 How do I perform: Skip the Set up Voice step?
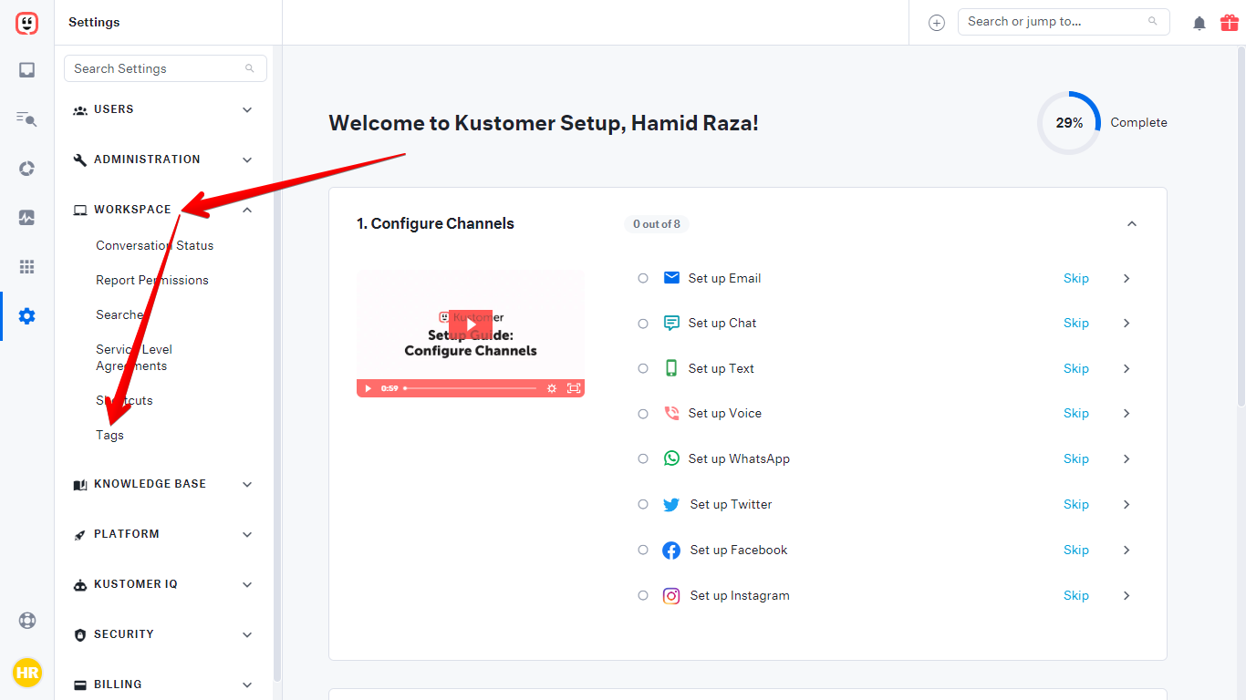point(1076,413)
